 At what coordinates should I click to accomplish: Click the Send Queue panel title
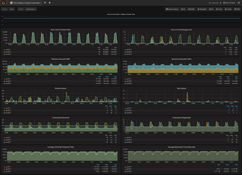coord(181,88)
